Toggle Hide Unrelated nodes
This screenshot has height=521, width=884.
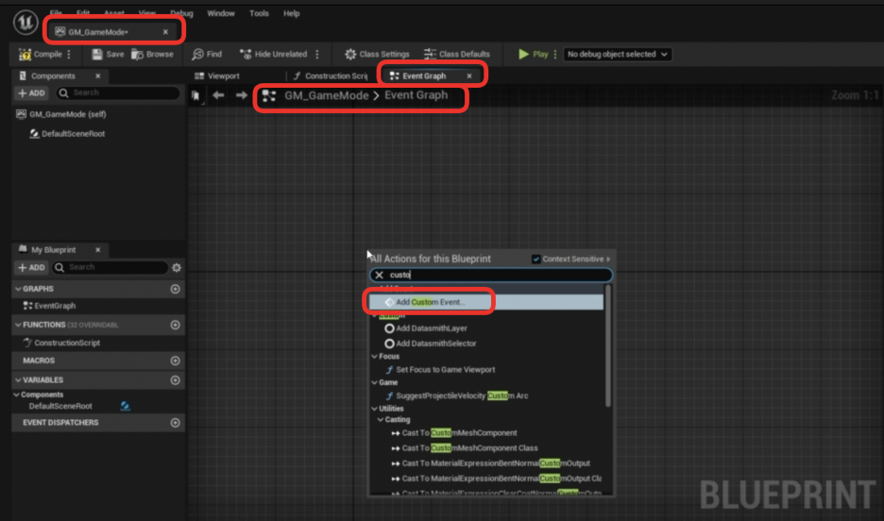[274, 54]
